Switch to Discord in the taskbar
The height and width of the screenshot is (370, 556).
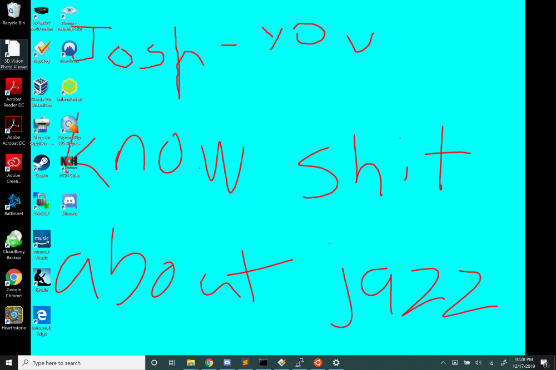click(x=227, y=363)
